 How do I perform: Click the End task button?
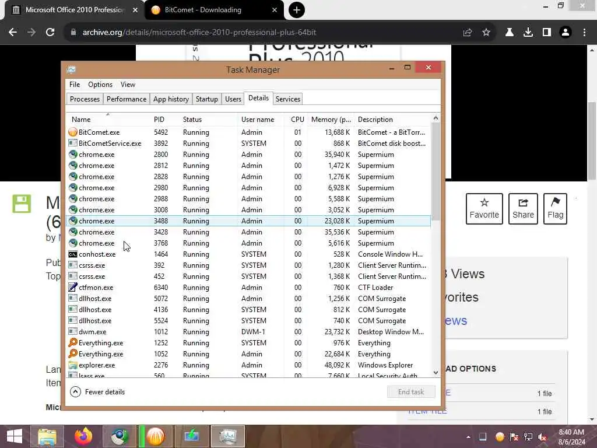pos(411,392)
